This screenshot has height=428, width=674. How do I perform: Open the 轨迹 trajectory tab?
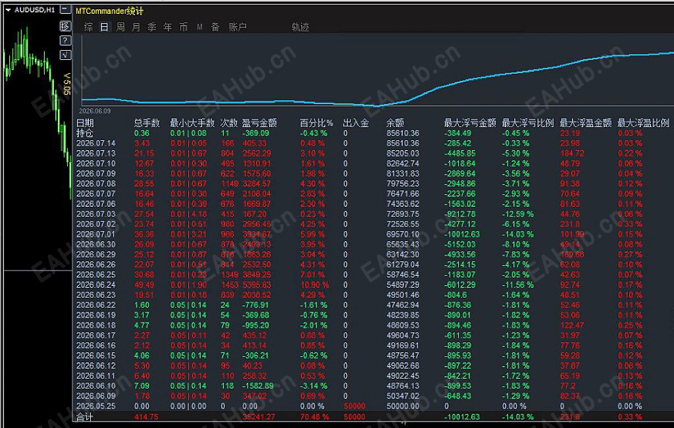click(300, 27)
